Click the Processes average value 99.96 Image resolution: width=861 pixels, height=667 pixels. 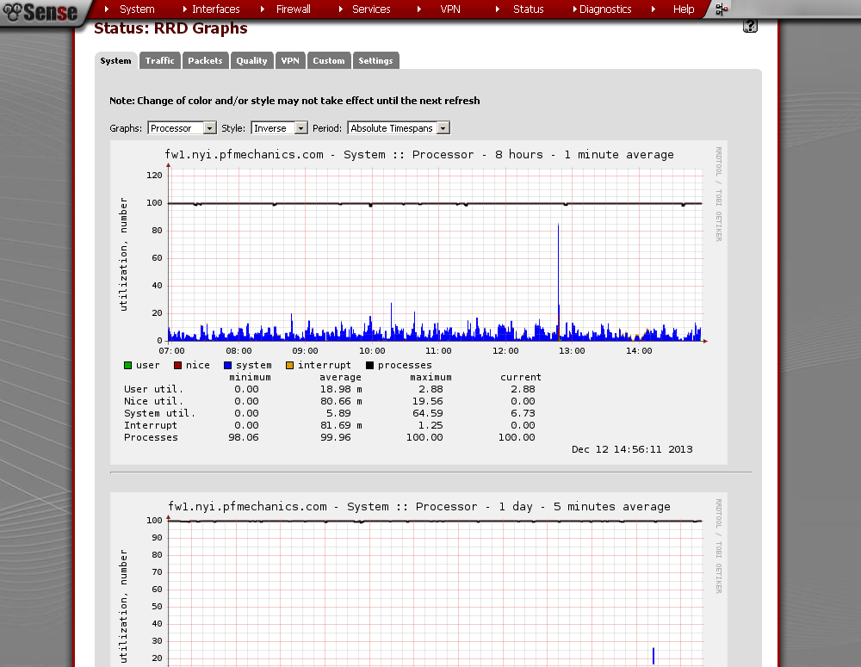pyautogui.click(x=336, y=437)
